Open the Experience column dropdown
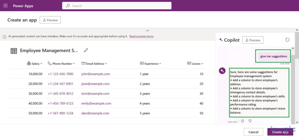The height and width of the screenshot is (139, 299). pos(160,64)
